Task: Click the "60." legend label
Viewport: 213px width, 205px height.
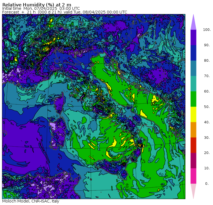Action: [x=207, y=91]
